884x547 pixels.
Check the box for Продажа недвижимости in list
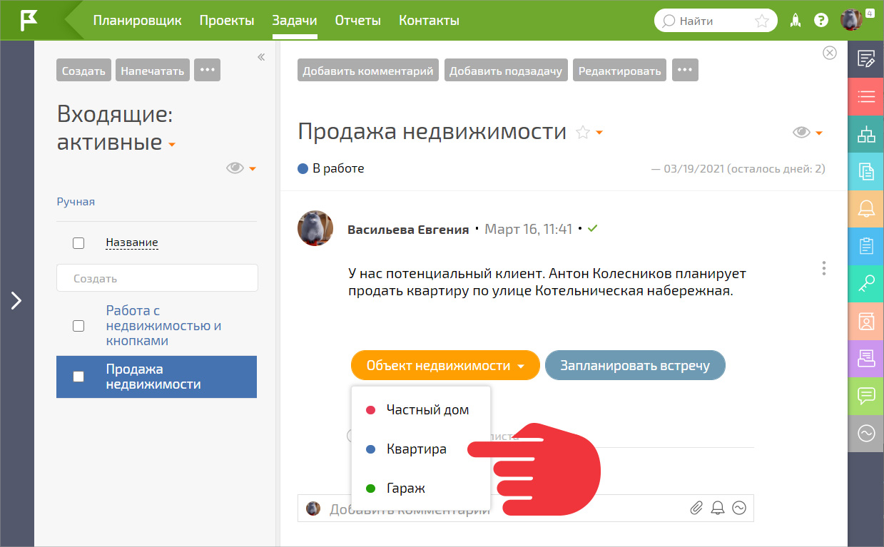pyautogui.click(x=78, y=377)
